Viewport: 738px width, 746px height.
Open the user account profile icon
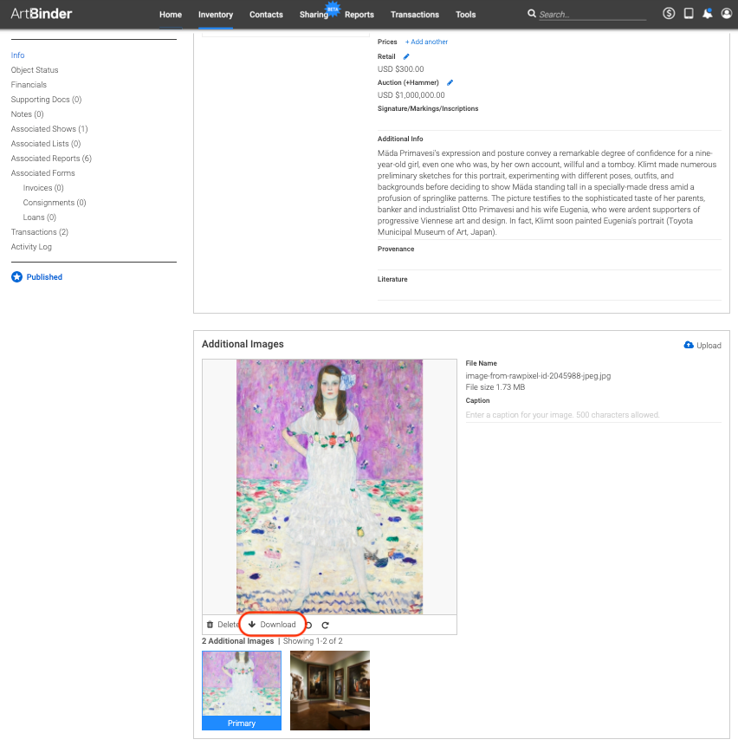726,13
